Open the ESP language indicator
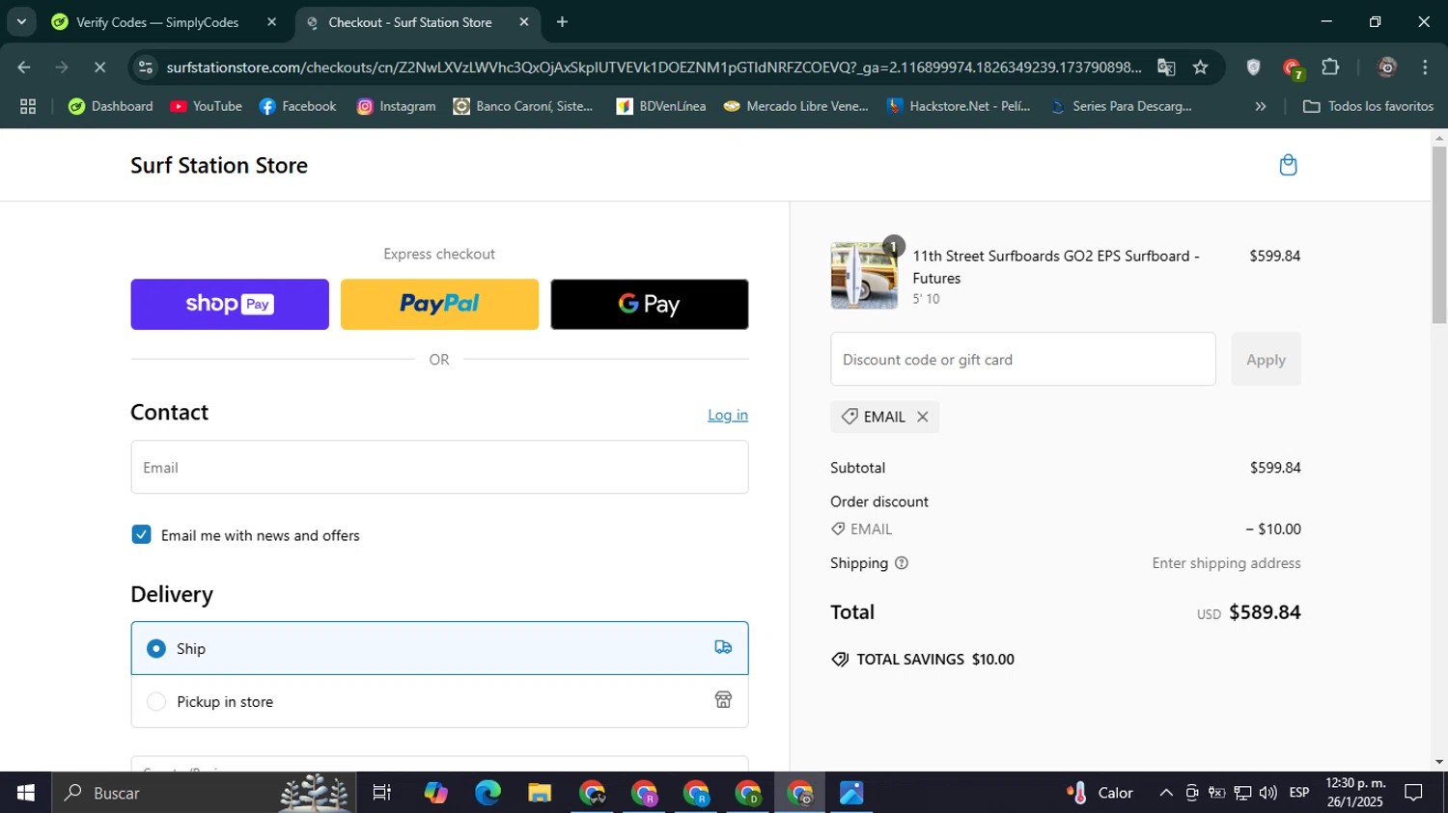 (x=1299, y=793)
